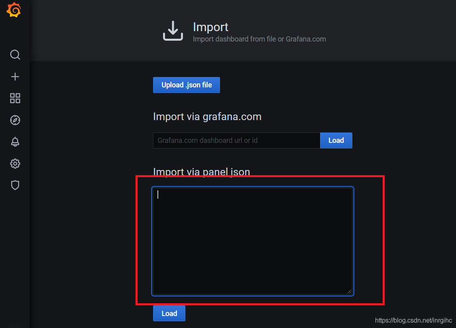Open Server Admin via shield icon
The width and height of the screenshot is (456, 328).
pyautogui.click(x=15, y=185)
